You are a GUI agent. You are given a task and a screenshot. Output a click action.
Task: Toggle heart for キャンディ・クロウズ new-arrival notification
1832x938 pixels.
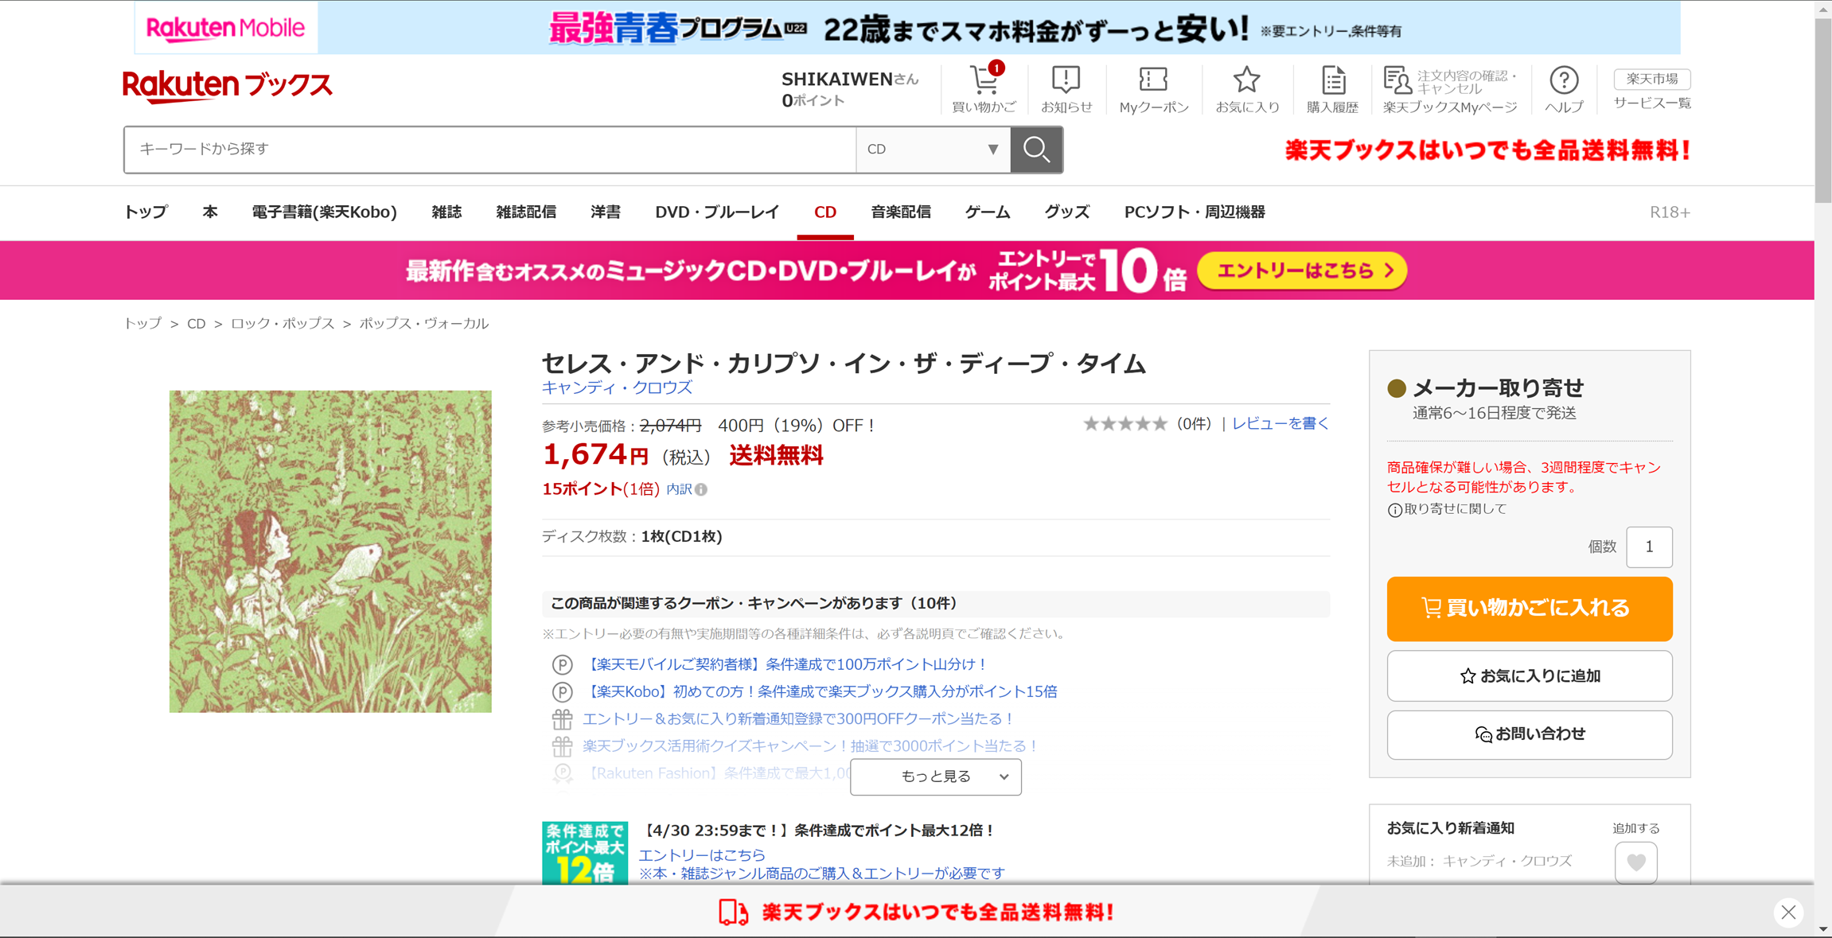coord(1635,862)
